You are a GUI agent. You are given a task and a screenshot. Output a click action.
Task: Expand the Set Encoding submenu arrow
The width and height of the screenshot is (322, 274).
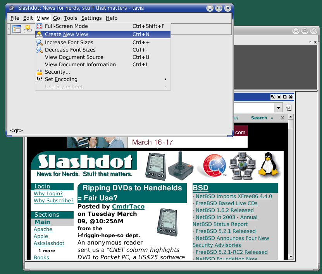[x=165, y=79]
